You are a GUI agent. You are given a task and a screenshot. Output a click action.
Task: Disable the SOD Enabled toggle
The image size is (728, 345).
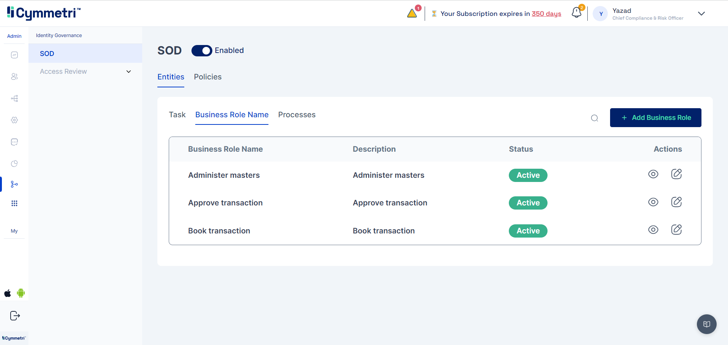[x=201, y=51]
